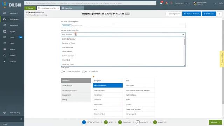Click the round red icon before Vestigingen
Viewport: 224px width, 126px height.
coord(171,3)
